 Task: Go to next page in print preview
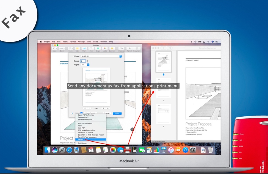pos(104,108)
